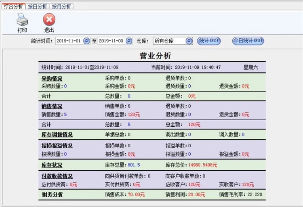This screenshot has height=207, width=303.
Task: Click the 库存总价 value 14980.5498元
Action: 203,165
